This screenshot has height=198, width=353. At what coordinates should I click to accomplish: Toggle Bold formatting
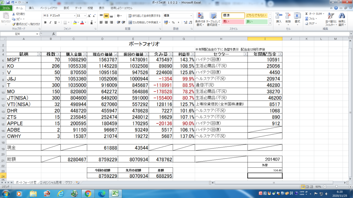coord(45,22)
